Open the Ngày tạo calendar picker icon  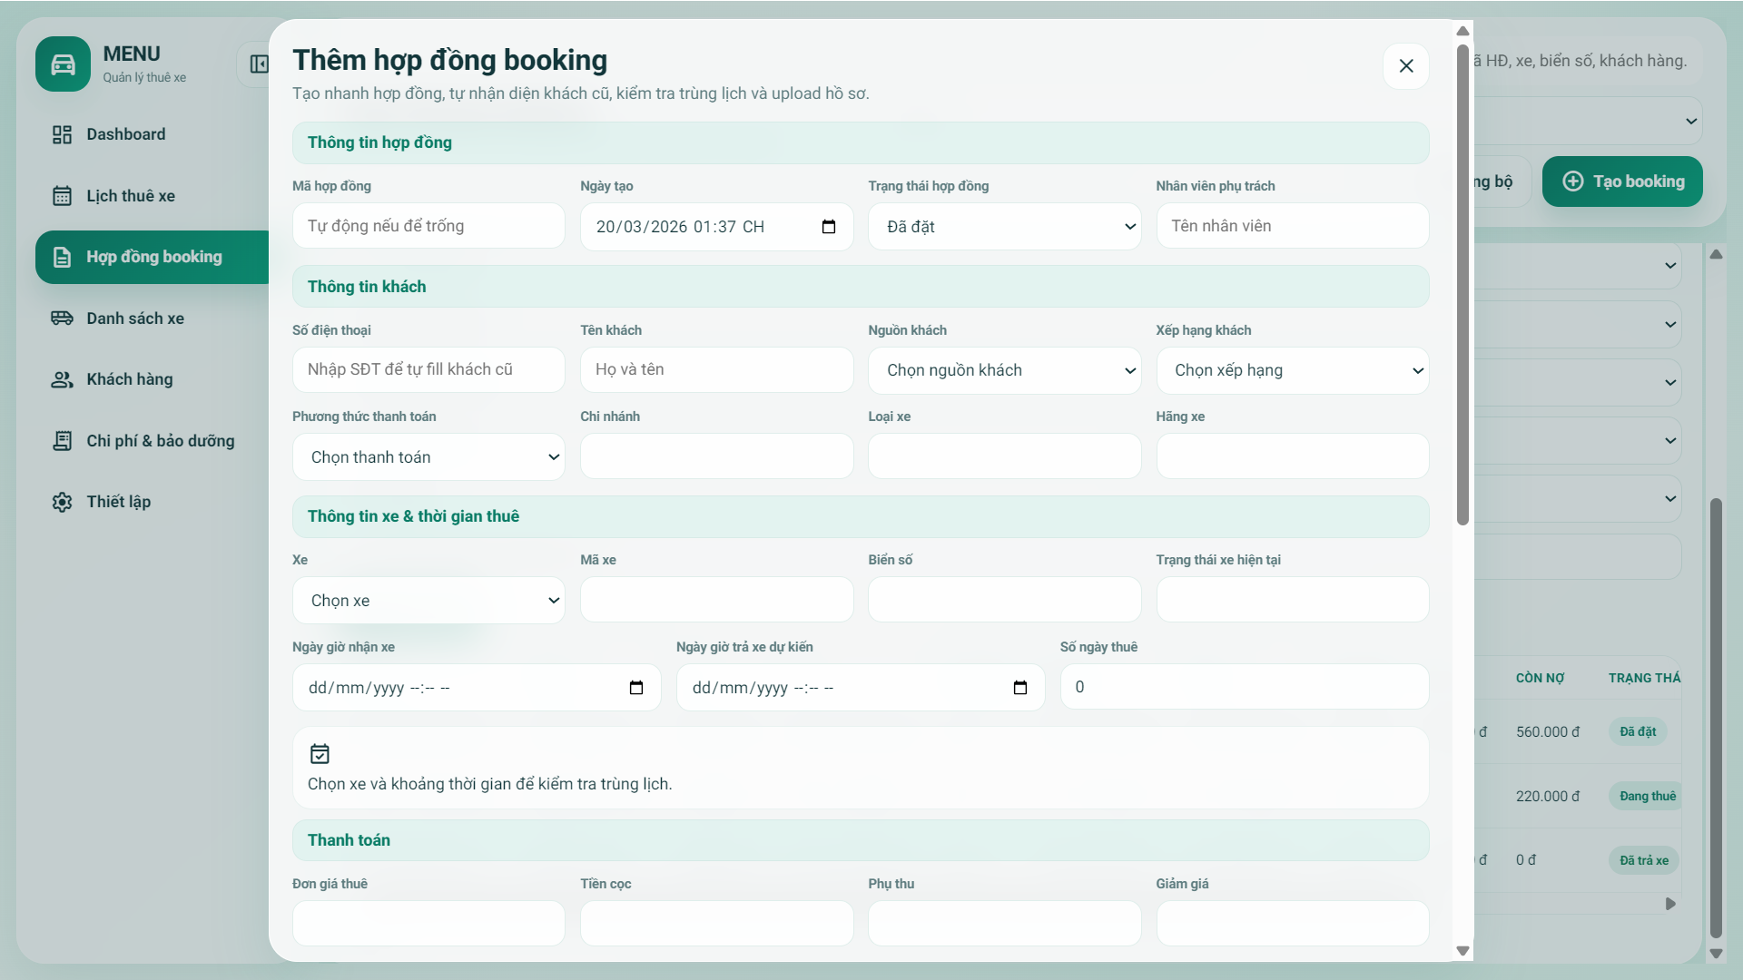tap(829, 226)
